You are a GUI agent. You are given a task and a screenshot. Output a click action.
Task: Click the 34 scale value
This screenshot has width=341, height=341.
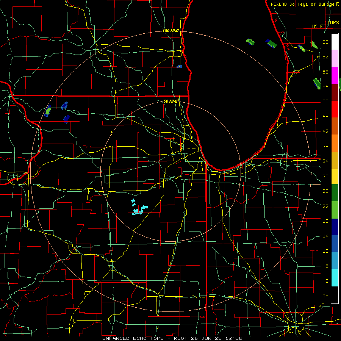tap(325, 161)
